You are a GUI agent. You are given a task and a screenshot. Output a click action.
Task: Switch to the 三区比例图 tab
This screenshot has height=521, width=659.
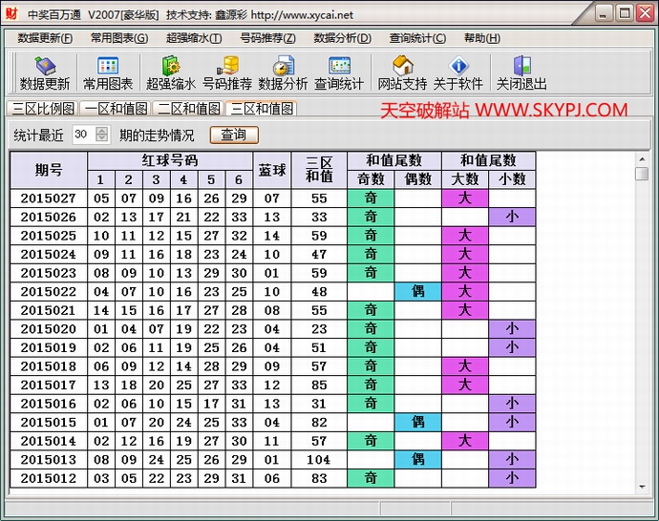[42, 109]
